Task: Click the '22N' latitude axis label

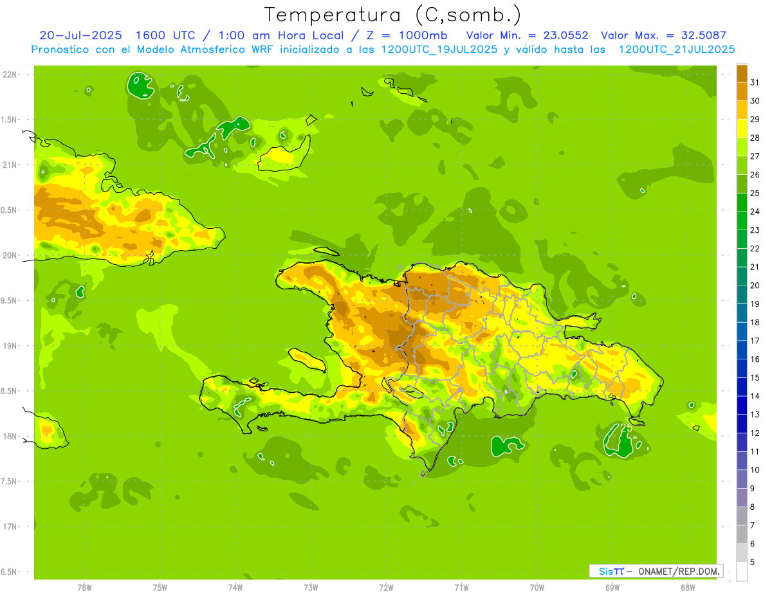Action: coord(10,75)
